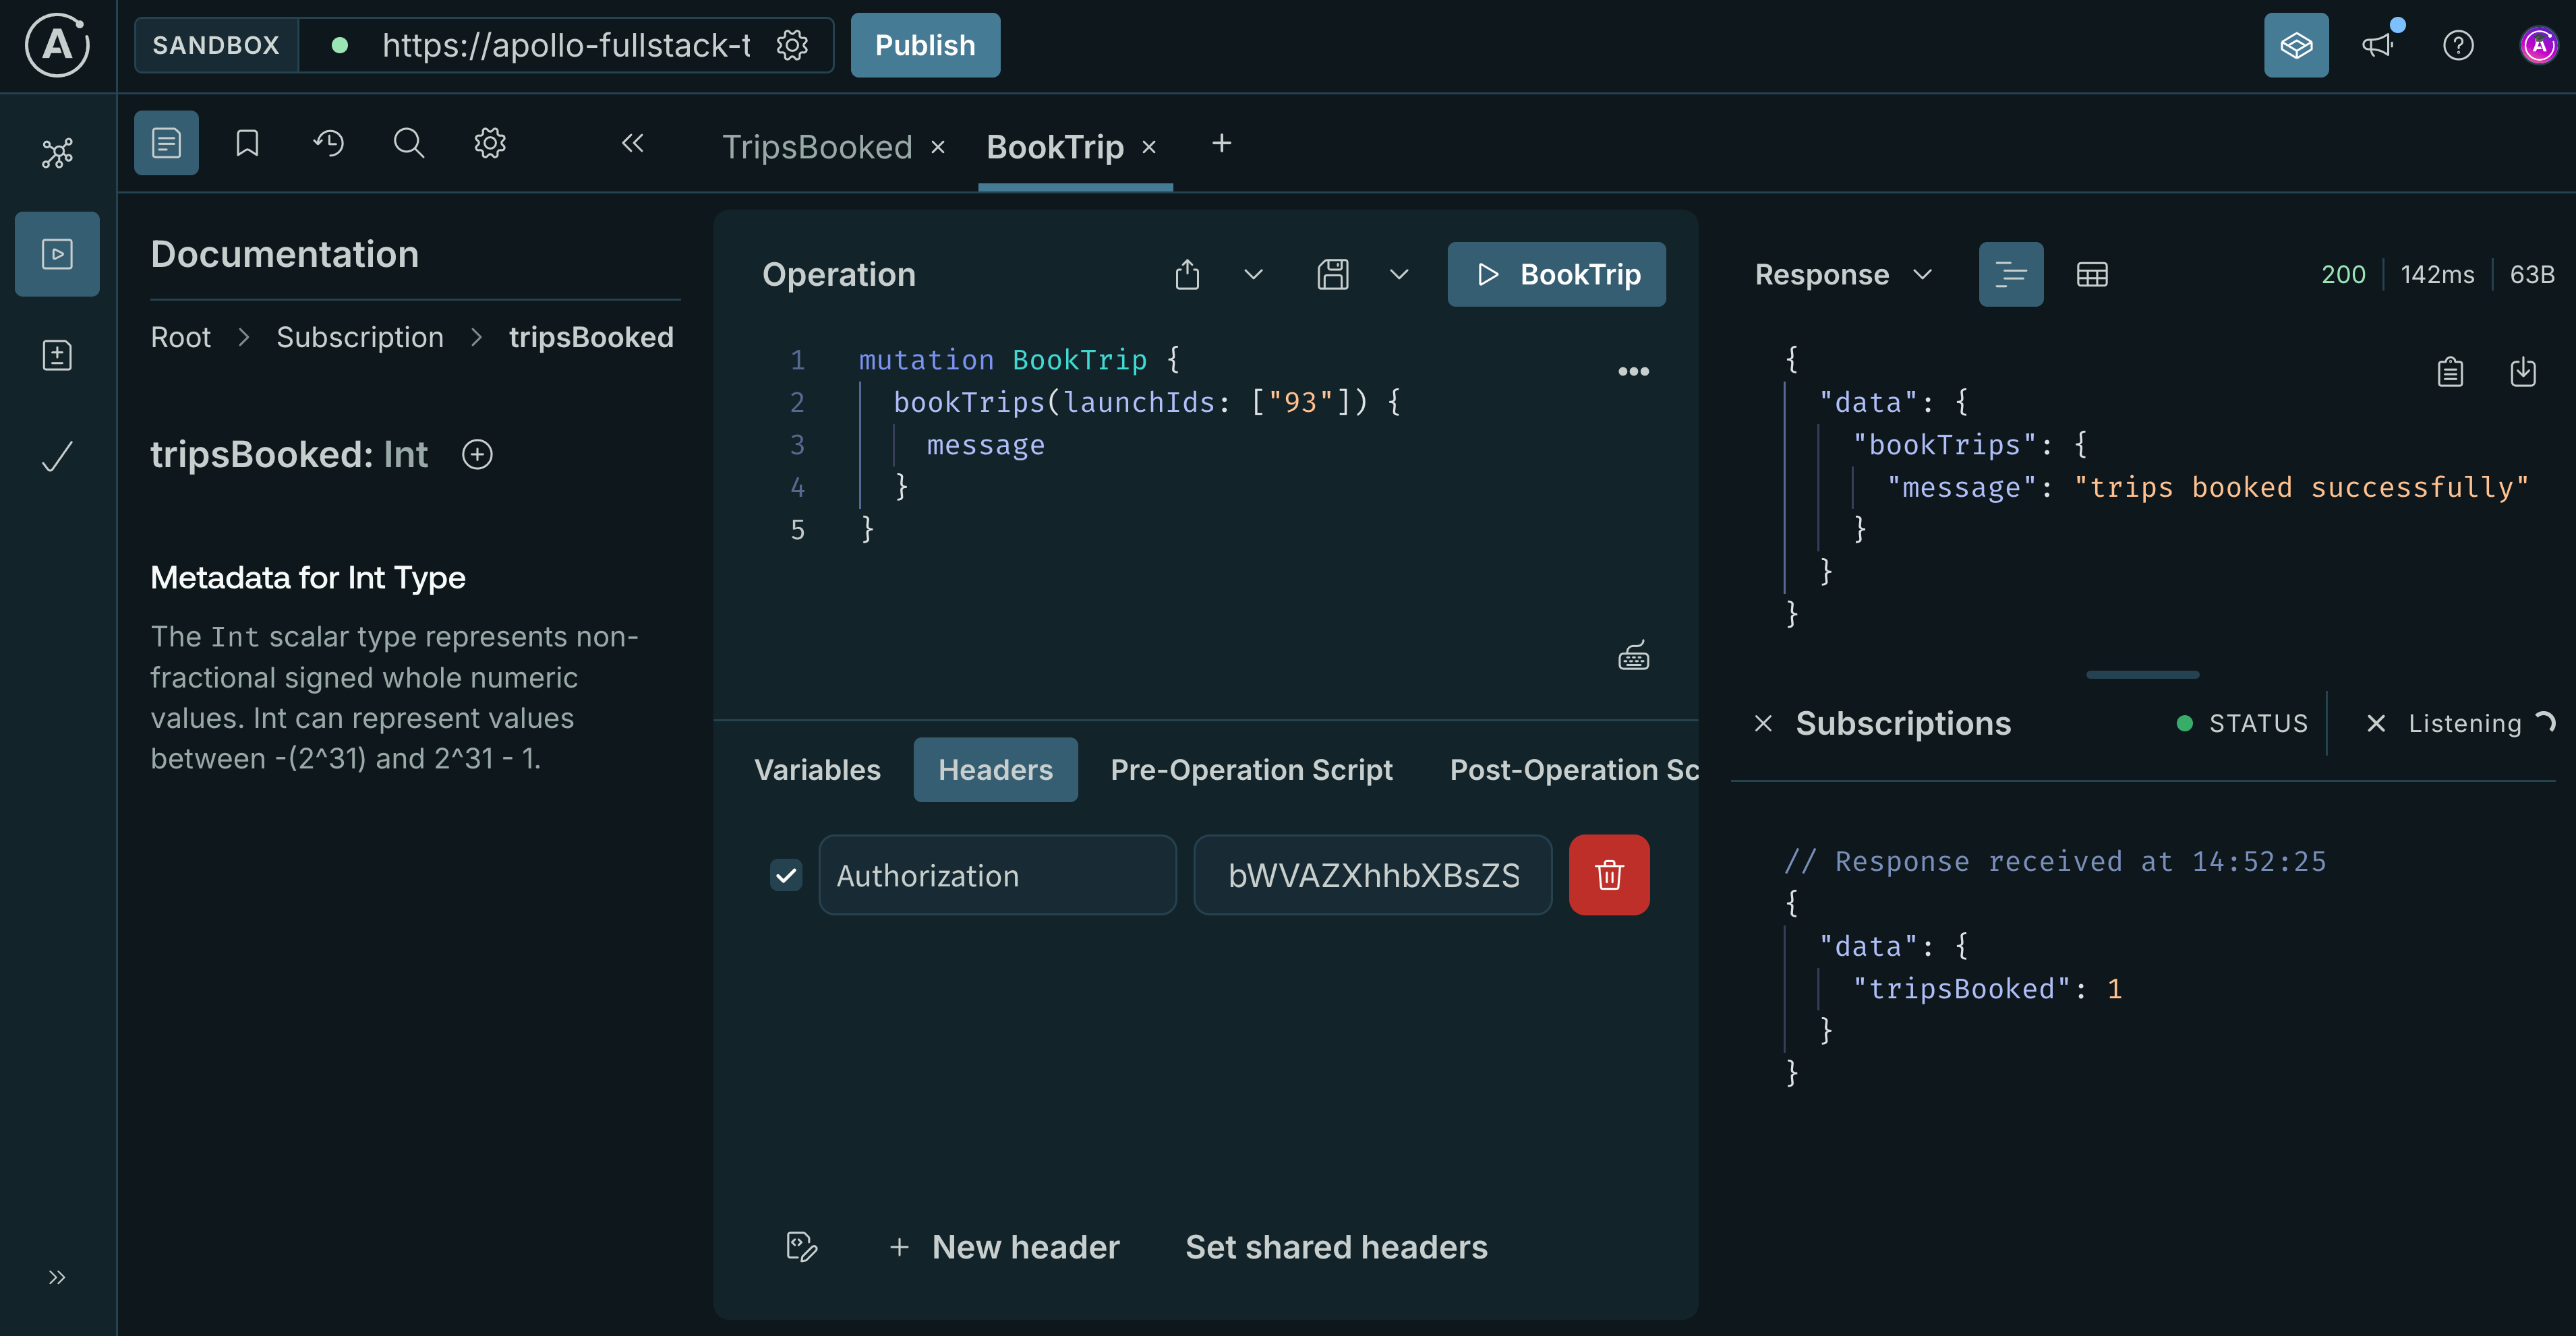Switch response view to table layout icon
Viewport: 2576px width, 1336px height.
(x=2092, y=274)
